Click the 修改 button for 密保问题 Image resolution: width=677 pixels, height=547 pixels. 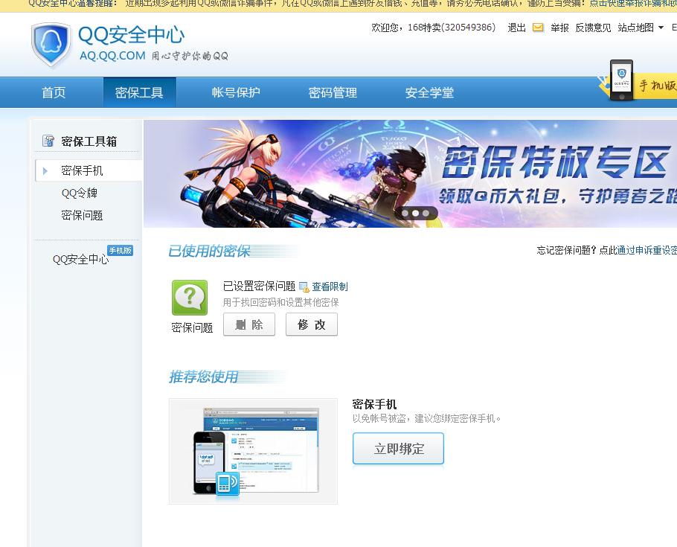[x=312, y=324]
